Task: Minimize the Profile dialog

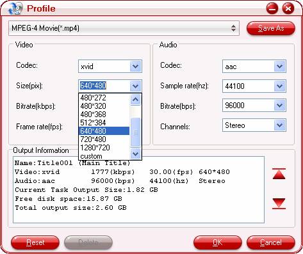Action: point(272,9)
